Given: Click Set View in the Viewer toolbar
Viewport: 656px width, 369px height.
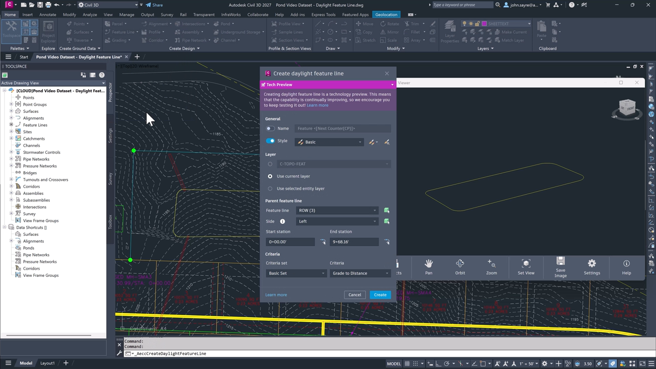Looking at the screenshot, I should click(x=526, y=267).
